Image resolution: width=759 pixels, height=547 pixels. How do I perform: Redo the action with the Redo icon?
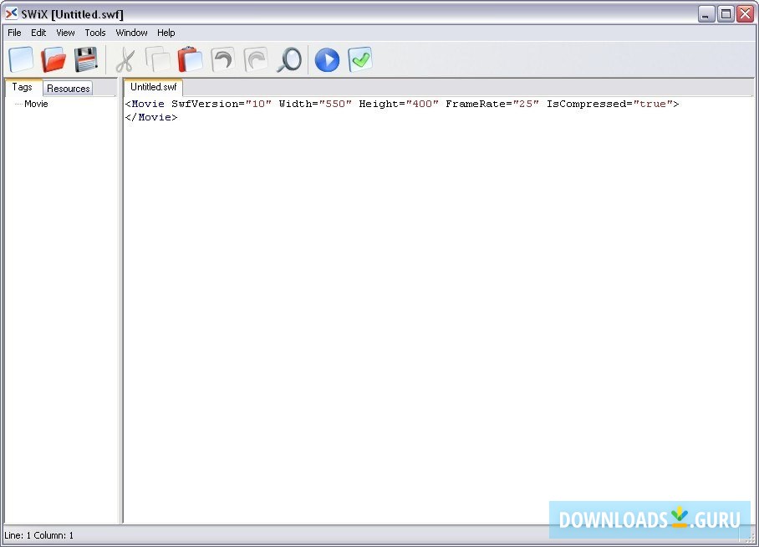click(256, 59)
